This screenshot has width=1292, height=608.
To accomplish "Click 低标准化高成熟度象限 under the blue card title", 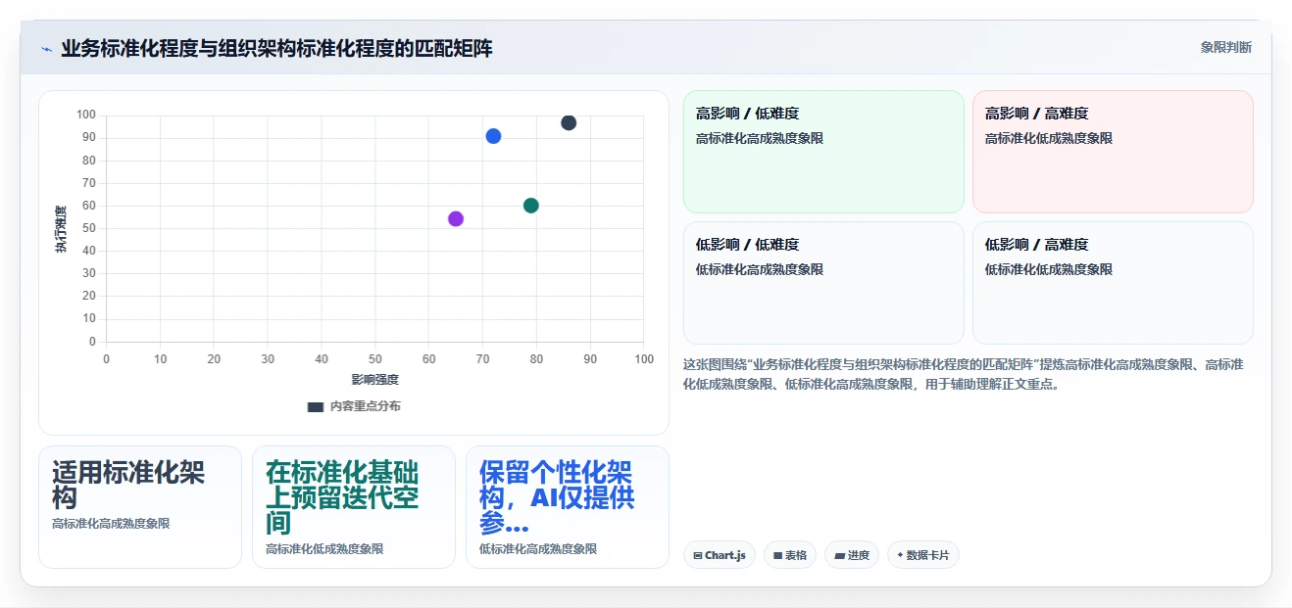I will [x=538, y=549].
